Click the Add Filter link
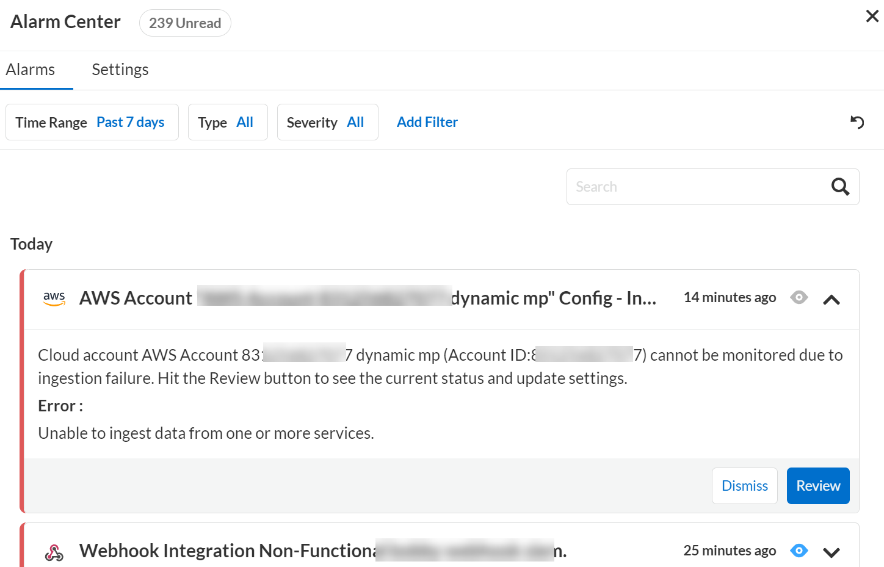This screenshot has width=884, height=567. pos(427,122)
